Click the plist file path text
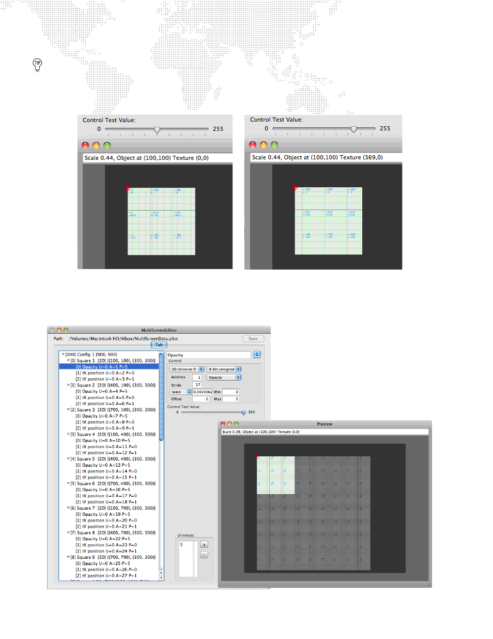The image size is (493, 639). click(124, 339)
